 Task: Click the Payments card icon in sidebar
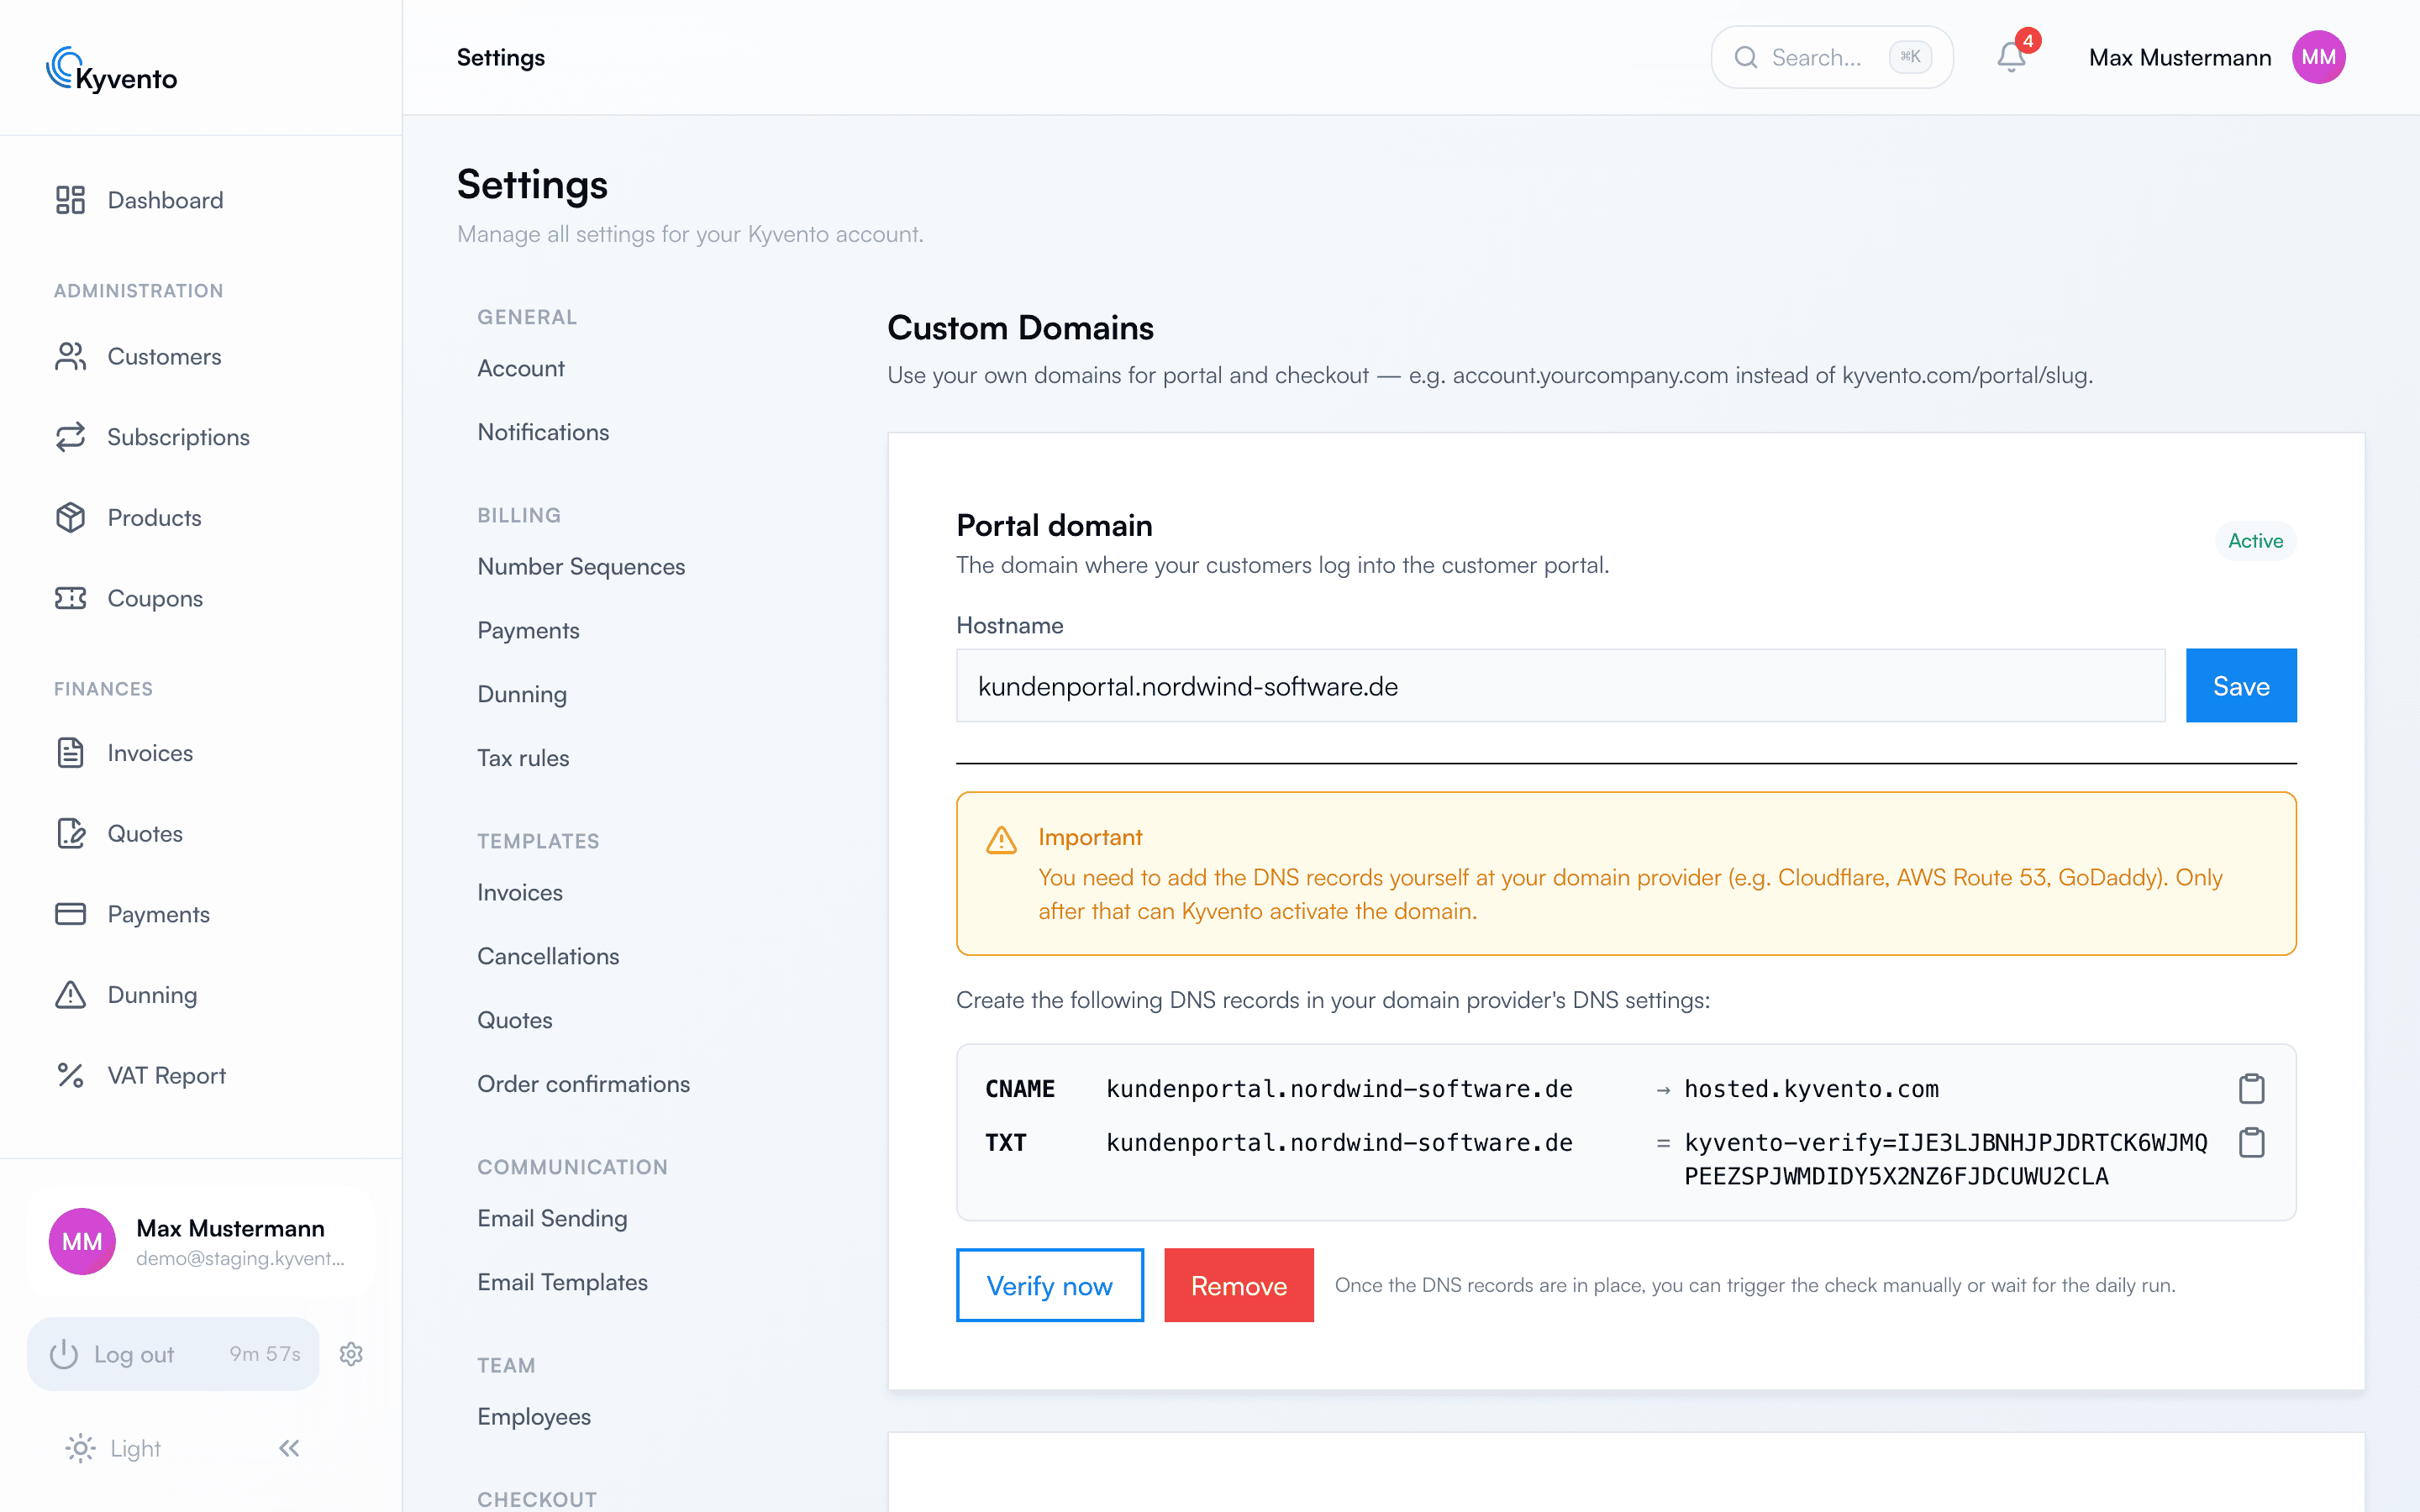click(x=70, y=914)
